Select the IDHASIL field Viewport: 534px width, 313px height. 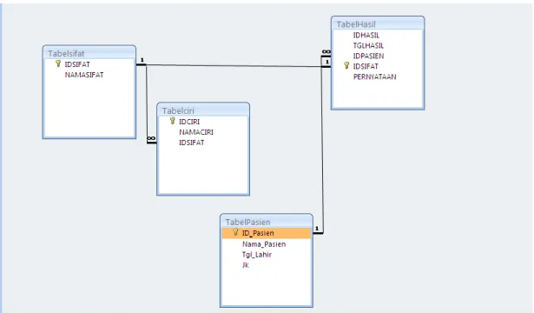pyautogui.click(x=366, y=35)
